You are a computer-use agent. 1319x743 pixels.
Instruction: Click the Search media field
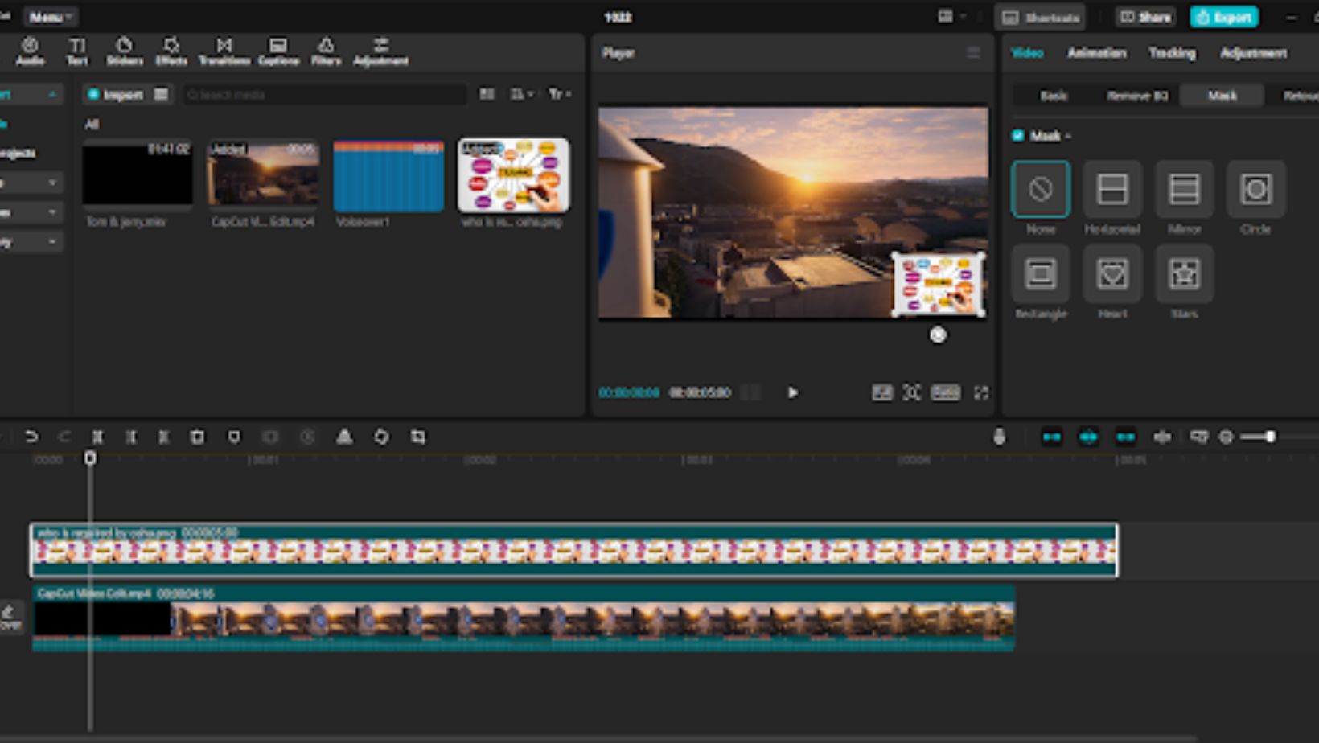pos(325,94)
